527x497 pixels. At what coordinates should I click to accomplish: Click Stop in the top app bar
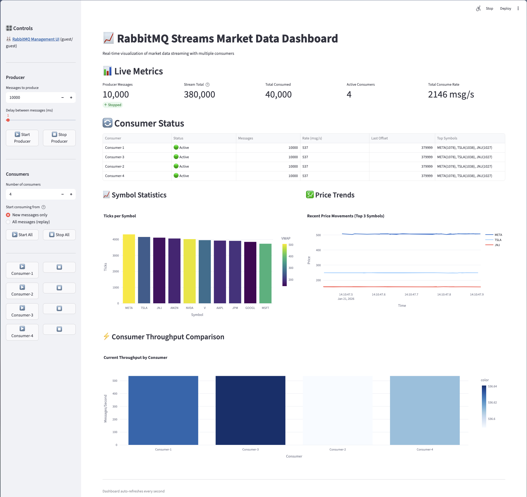(489, 8)
